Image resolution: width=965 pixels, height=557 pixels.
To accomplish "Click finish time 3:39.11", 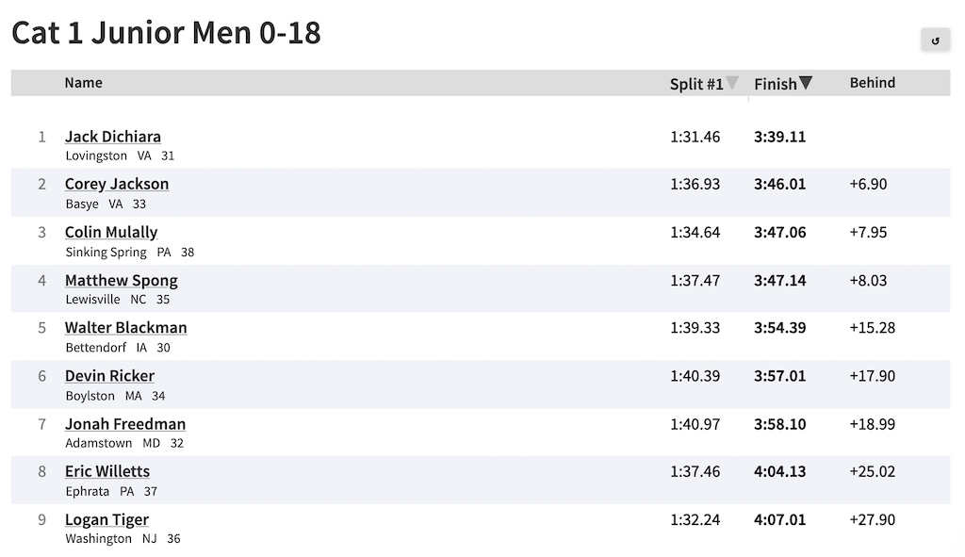I will 779,137.
